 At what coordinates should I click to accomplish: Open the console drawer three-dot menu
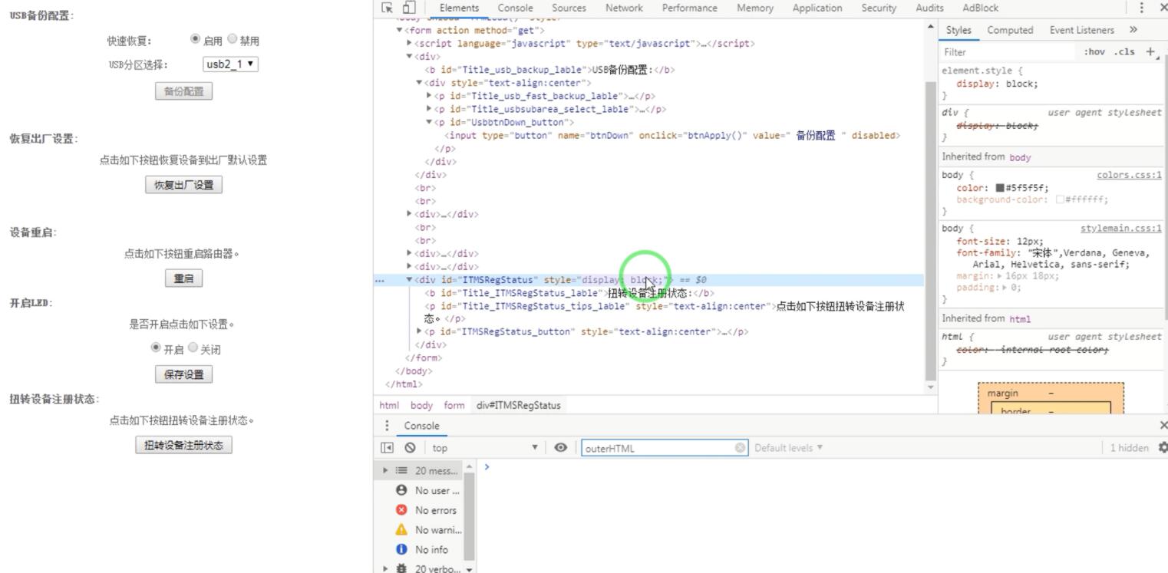387,426
